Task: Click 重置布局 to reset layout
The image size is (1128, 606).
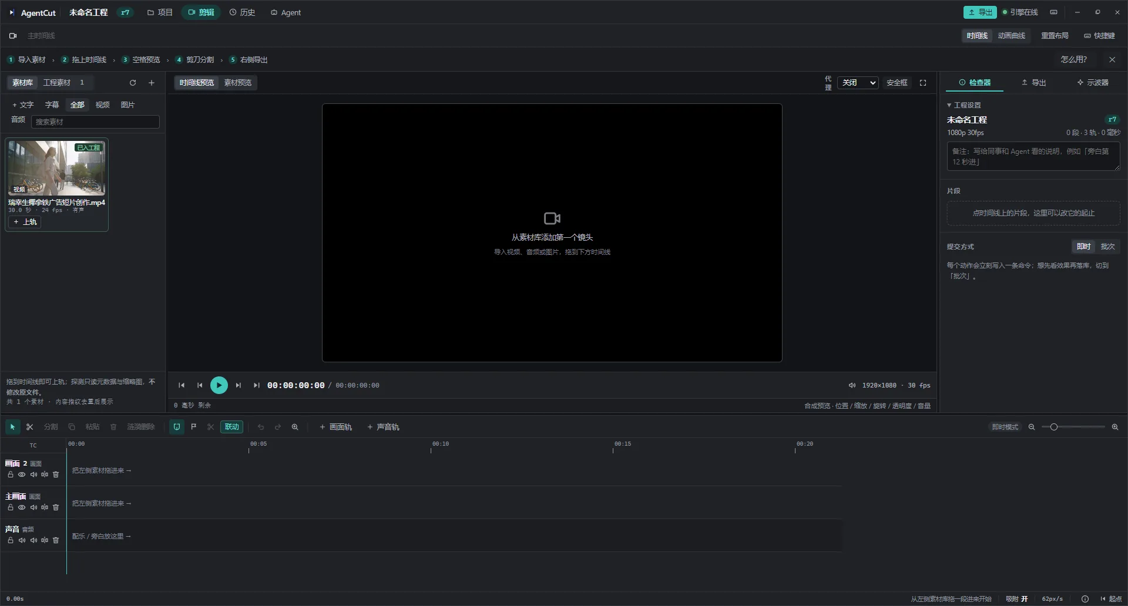Action: tap(1055, 36)
